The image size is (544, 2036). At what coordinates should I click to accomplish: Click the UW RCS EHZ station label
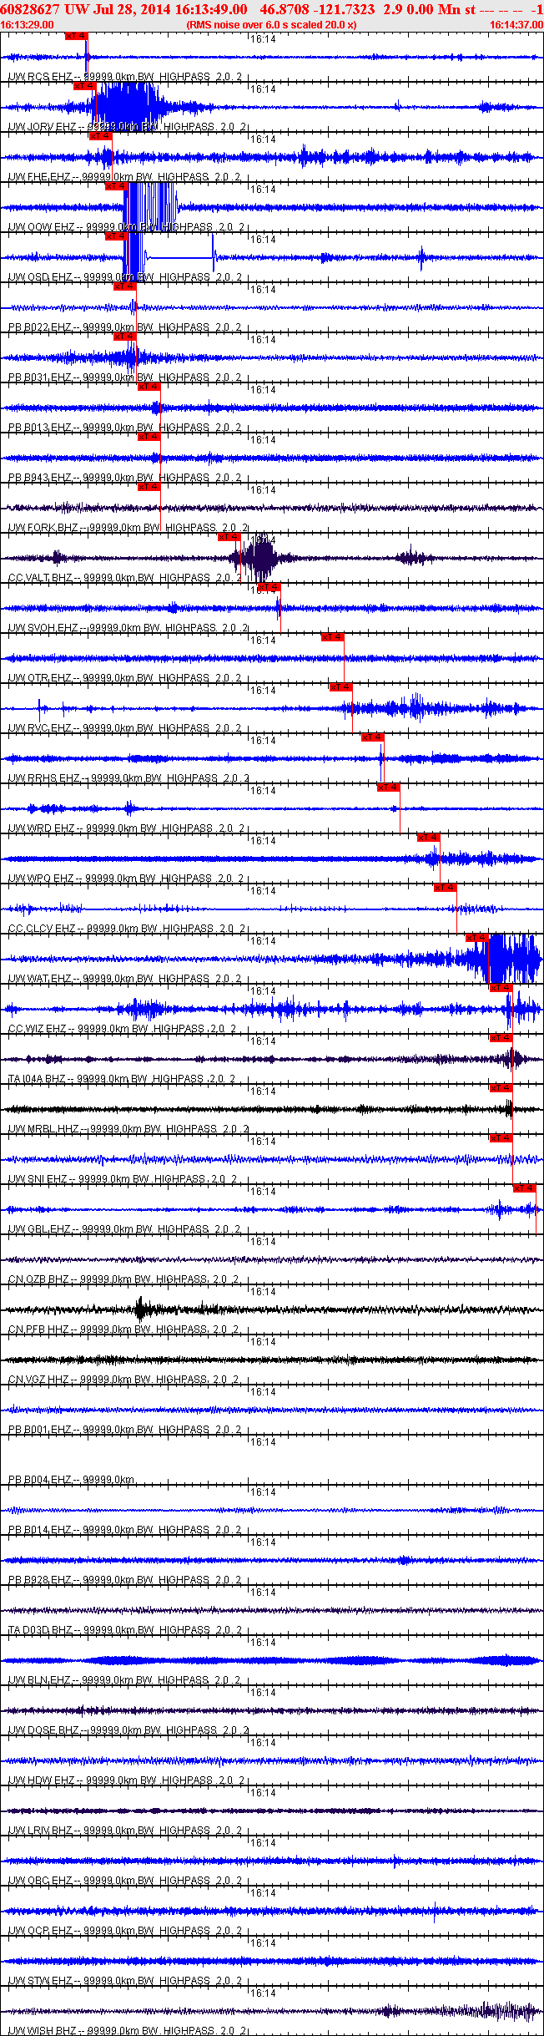point(125,77)
